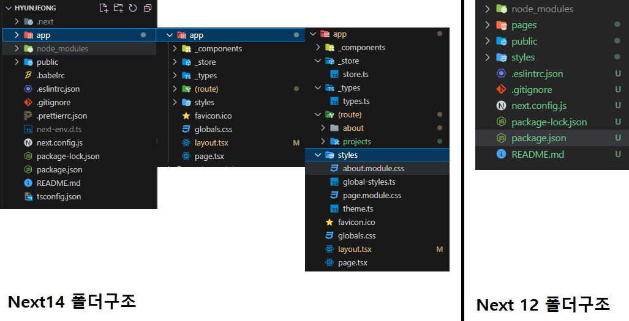The width and height of the screenshot is (629, 321).
Task: Click the TS icon beside theme.ts
Action: (x=334, y=209)
